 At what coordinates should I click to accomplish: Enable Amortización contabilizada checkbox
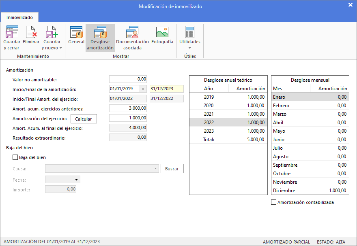[x=274, y=202]
